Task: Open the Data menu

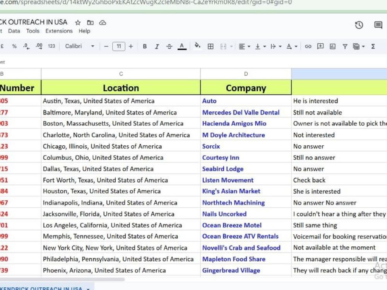Action: pos(14,31)
